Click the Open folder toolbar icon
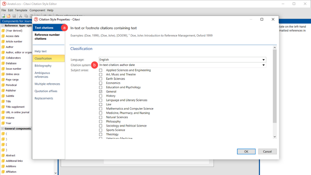Image resolution: width=311 pixels, height=175 pixels. 9,16
